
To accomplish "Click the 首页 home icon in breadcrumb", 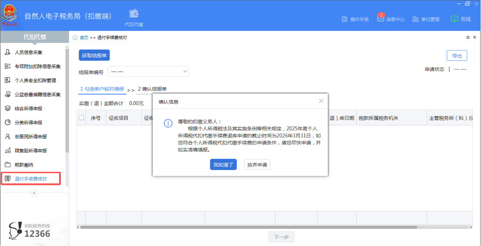I will (75, 38).
